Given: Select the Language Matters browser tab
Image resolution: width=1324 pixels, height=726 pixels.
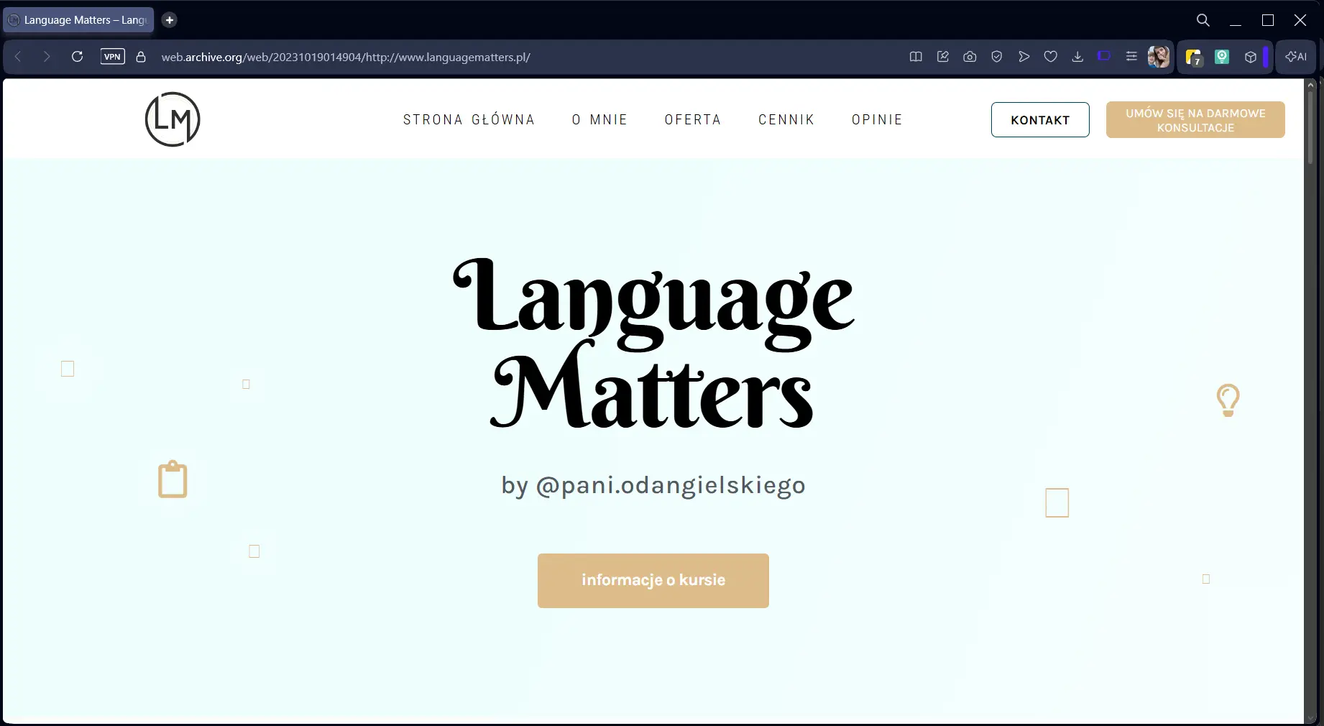Looking at the screenshot, I should pyautogui.click(x=78, y=20).
